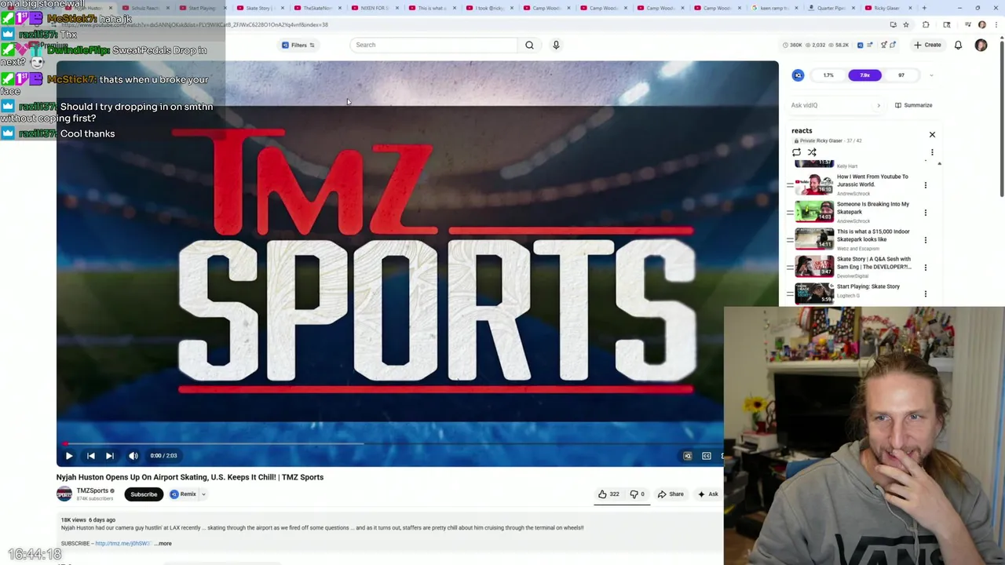Share the video

(671, 494)
